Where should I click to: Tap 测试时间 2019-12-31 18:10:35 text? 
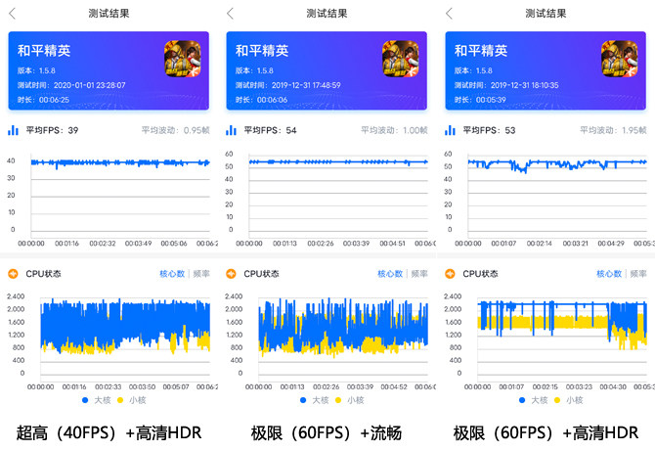506,85
